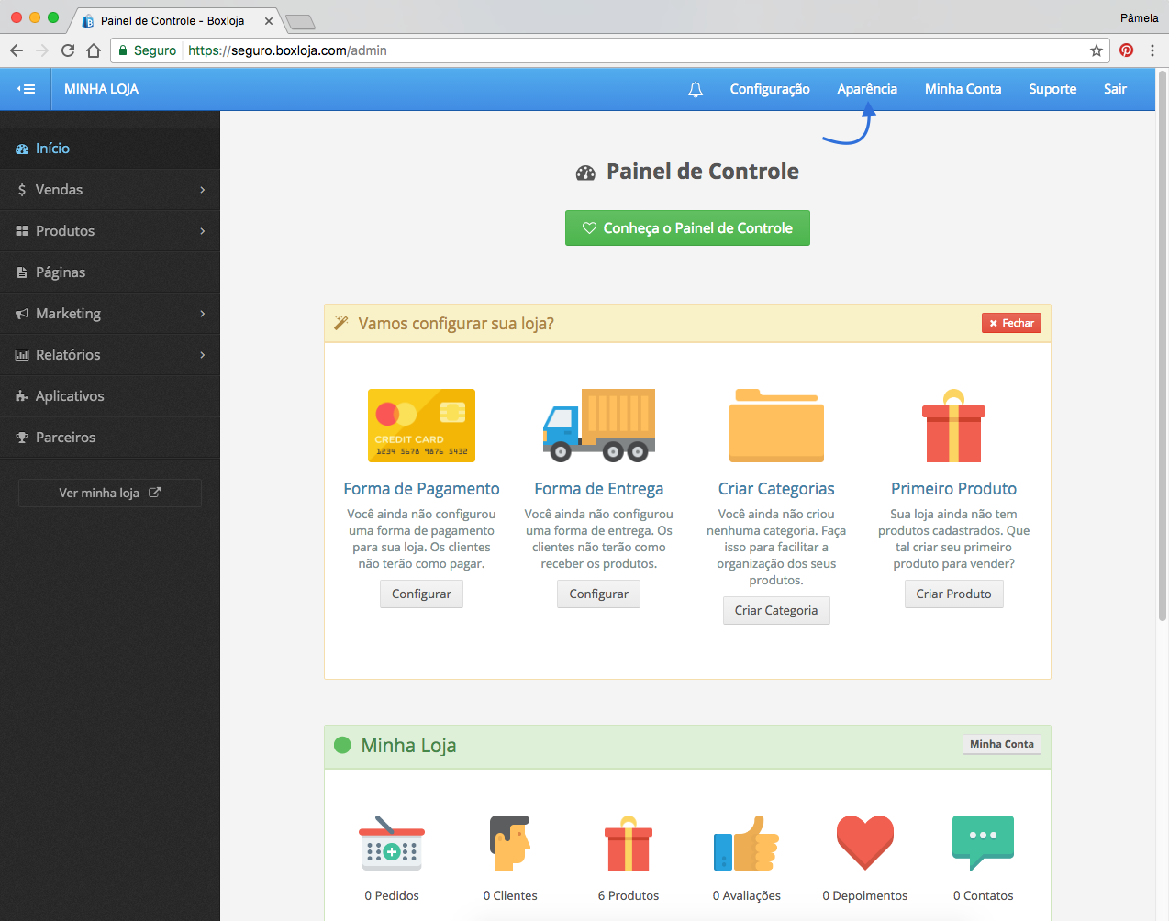Expand the Marketing sidebar section
Viewport: 1169px width, 921px height.
tap(110, 314)
